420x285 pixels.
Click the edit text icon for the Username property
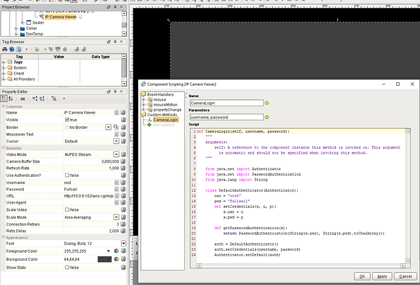click(x=117, y=182)
